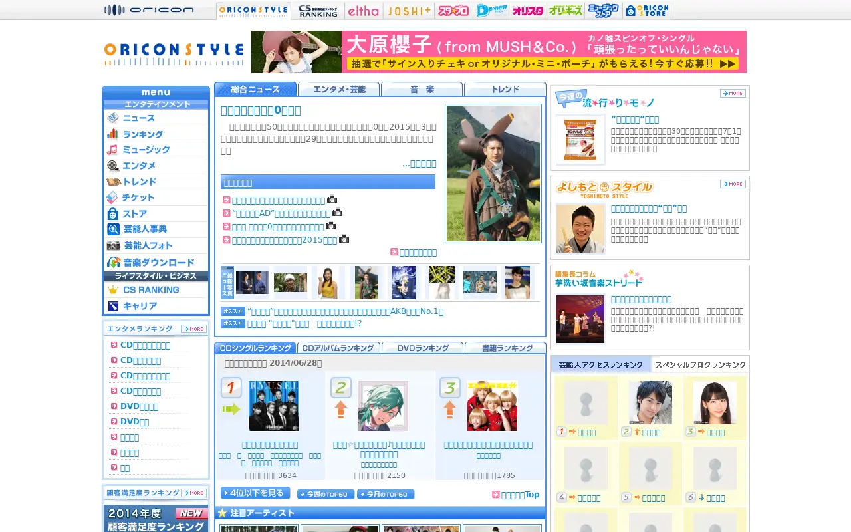Click the 今週のTOP50 button
Image resolution: width=851 pixels, height=532 pixels.
tap(326, 494)
